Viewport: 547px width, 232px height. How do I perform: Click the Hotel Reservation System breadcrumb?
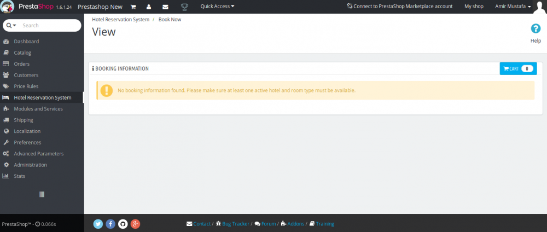(120, 20)
